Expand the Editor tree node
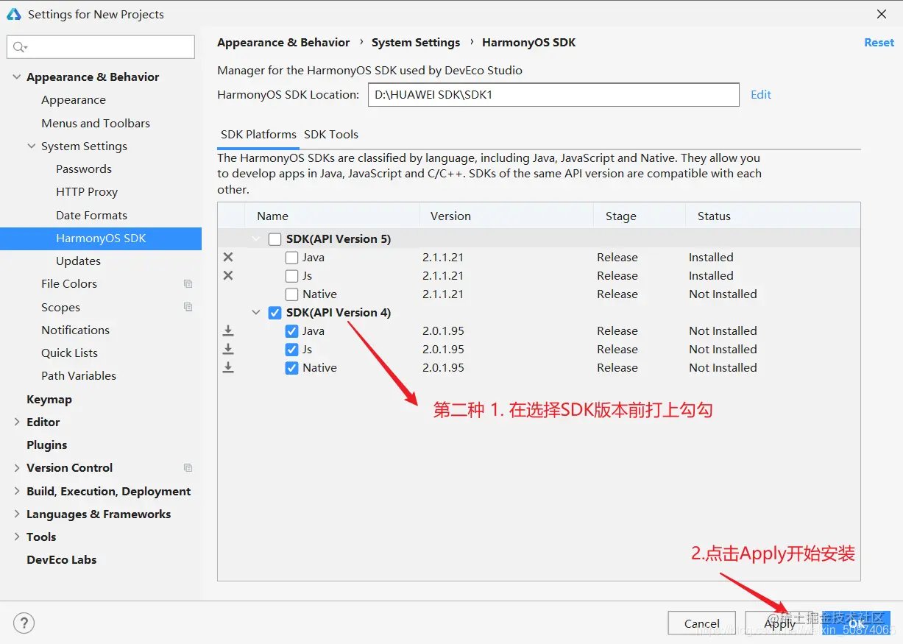The width and height of the screenshot is (903, 644). click(17, 422)
